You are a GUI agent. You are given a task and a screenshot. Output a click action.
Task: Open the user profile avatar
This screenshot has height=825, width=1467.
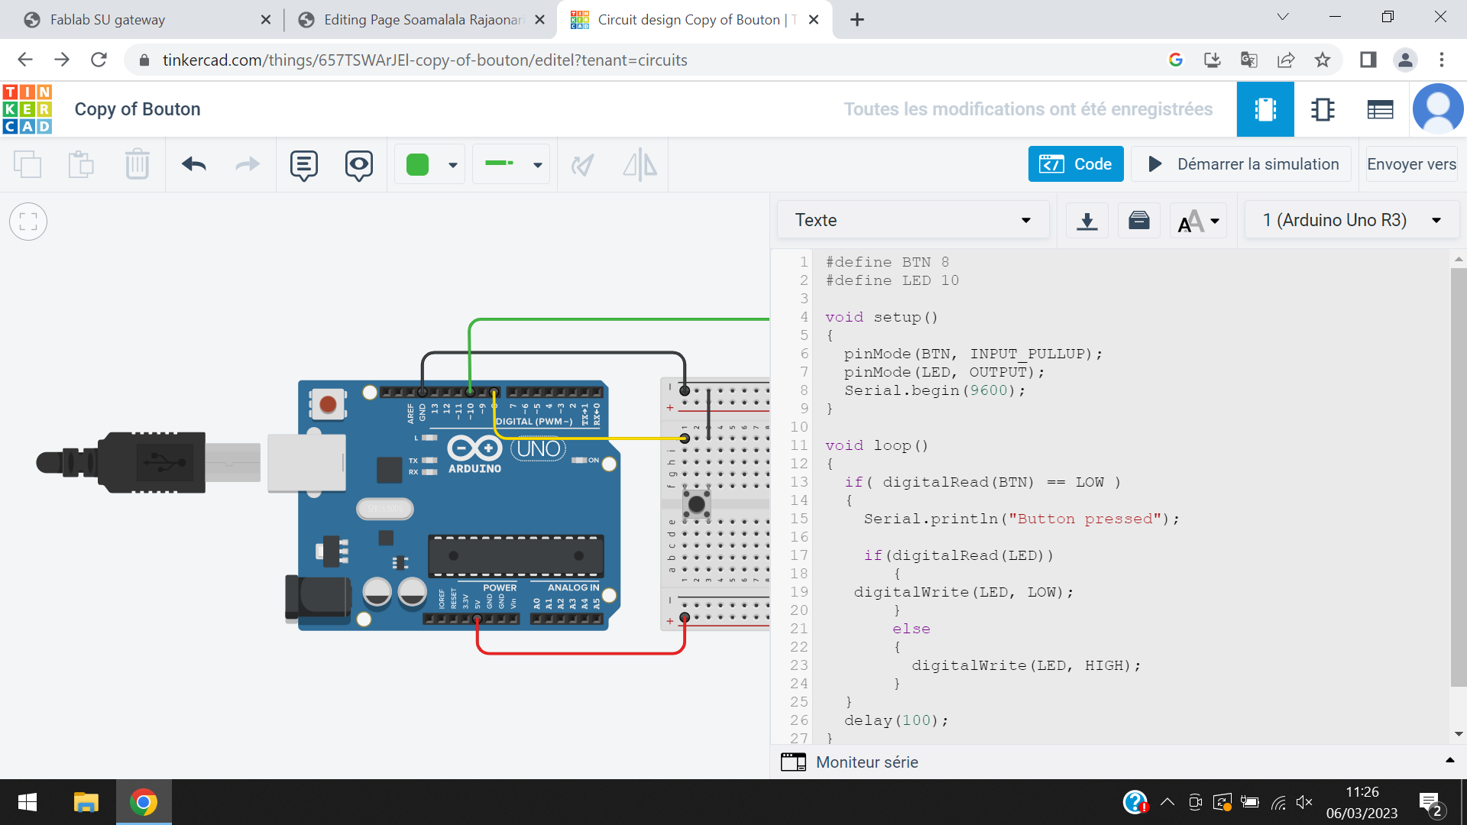pyautogui.click(x=1438, y=109)
